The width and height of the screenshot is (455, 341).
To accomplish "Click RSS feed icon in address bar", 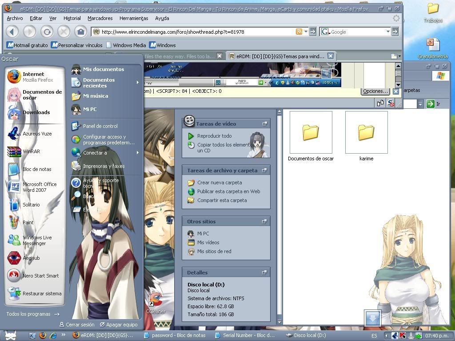I will coord(299,32).
